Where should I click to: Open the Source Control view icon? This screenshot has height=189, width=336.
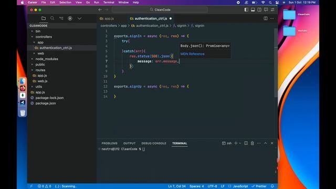pos(61,18)
